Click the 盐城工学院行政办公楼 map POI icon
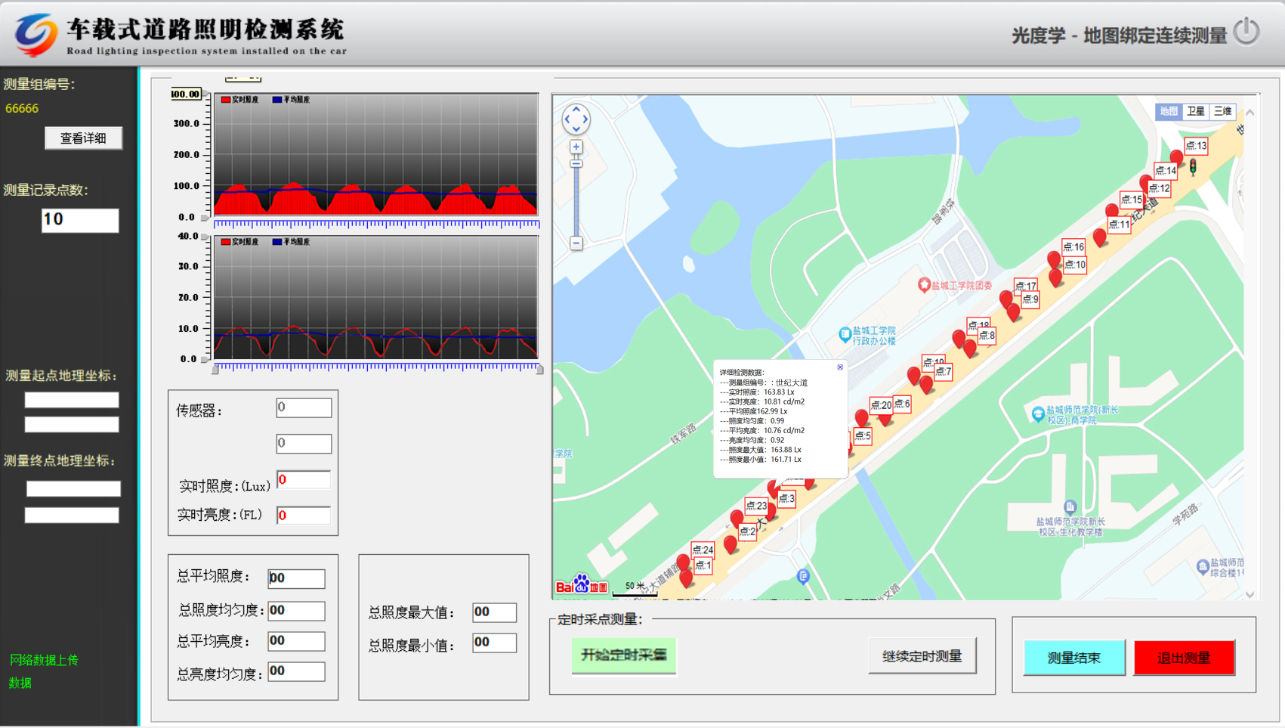This screenshot has width=1285, height=728. [845, 334]
